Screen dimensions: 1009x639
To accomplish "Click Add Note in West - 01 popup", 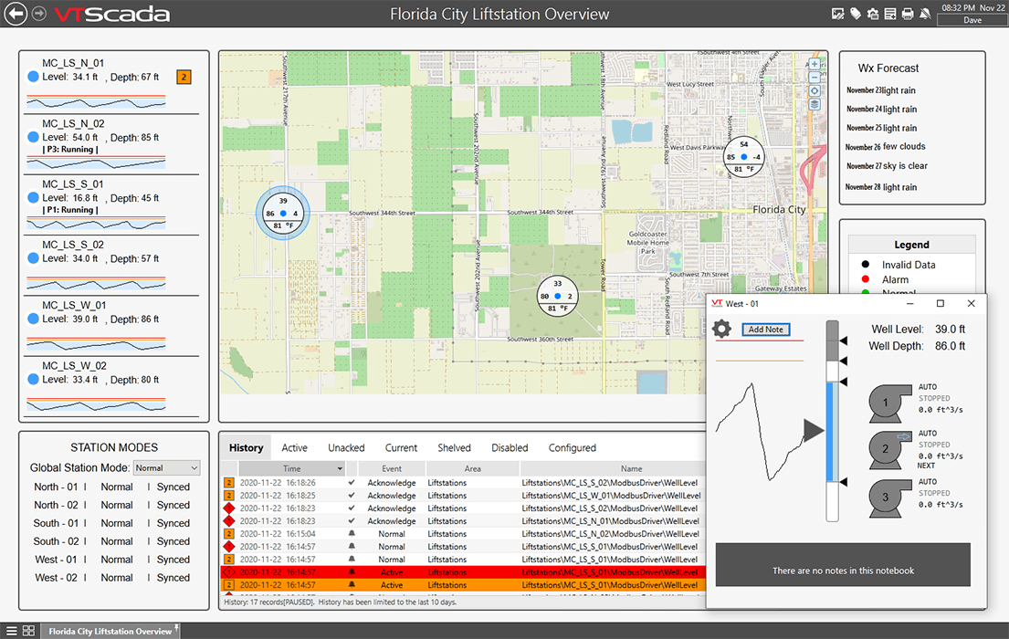I will tap(765, 329).
